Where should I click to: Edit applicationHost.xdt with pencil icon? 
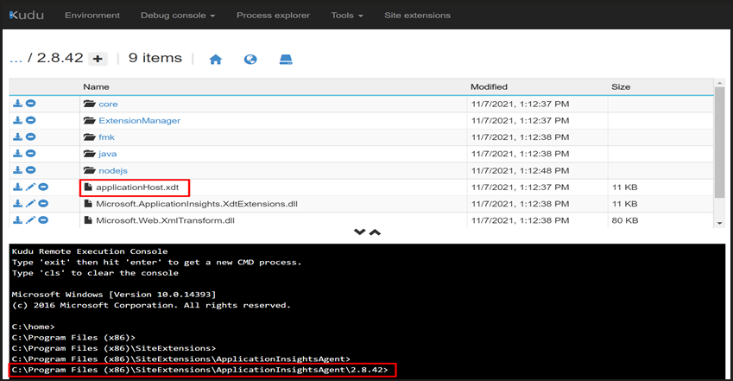coord(30,187)
